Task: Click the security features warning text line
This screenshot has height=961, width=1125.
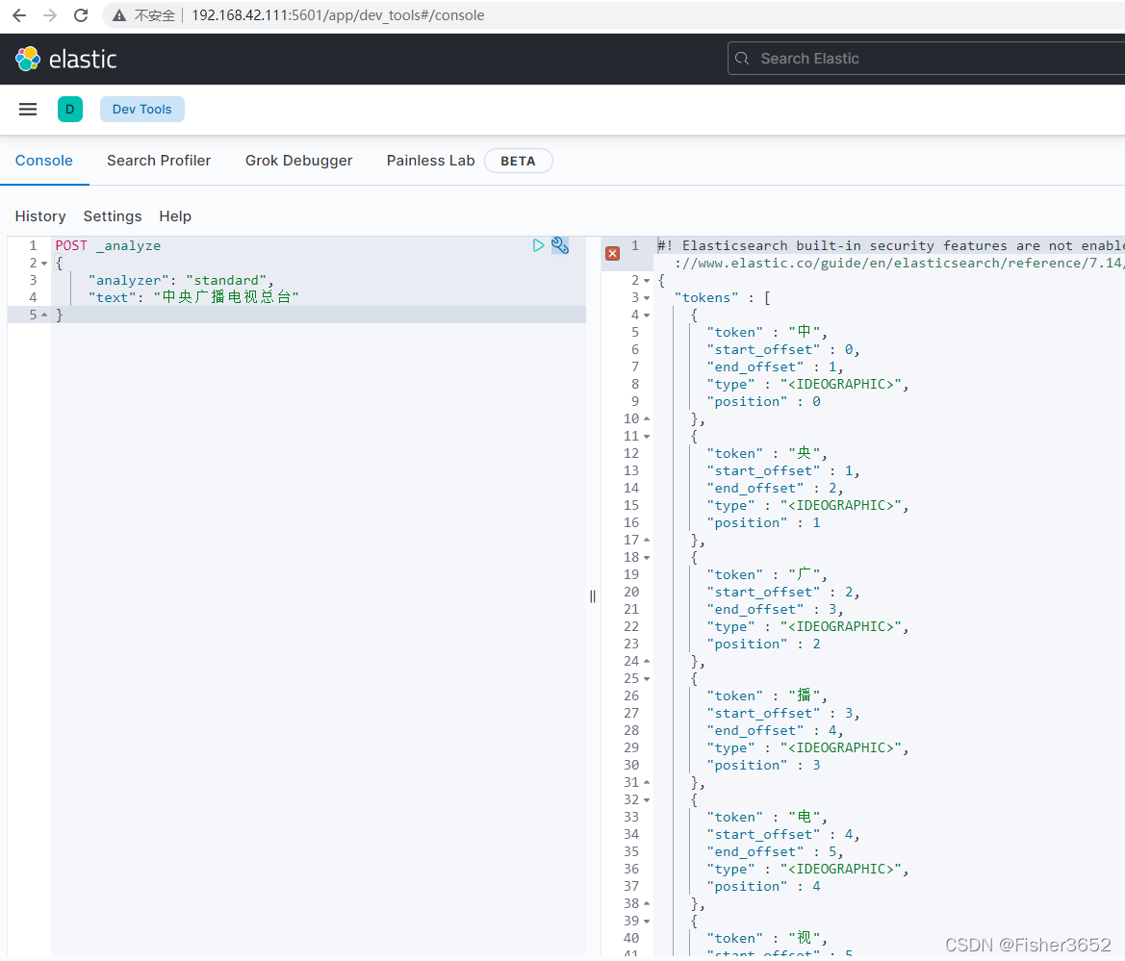Action: pos(891,245)
